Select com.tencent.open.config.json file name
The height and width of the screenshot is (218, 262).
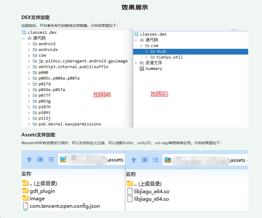point(65,206)
